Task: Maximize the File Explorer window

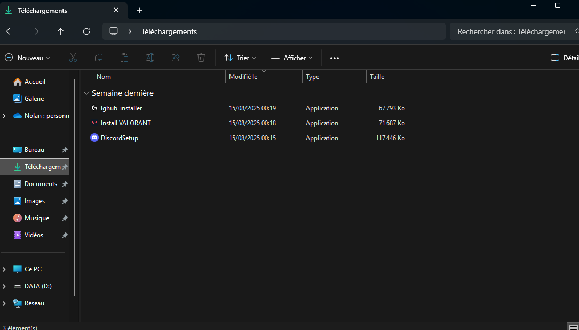Action: coord(558,5)
